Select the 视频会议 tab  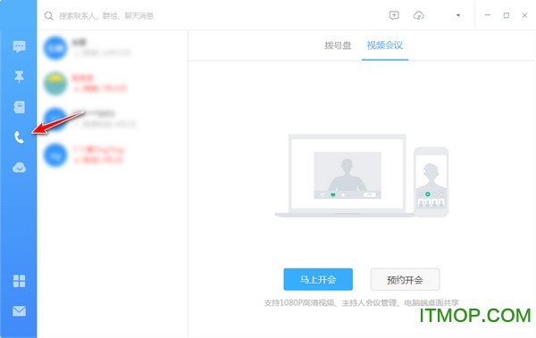coord(384,45)
